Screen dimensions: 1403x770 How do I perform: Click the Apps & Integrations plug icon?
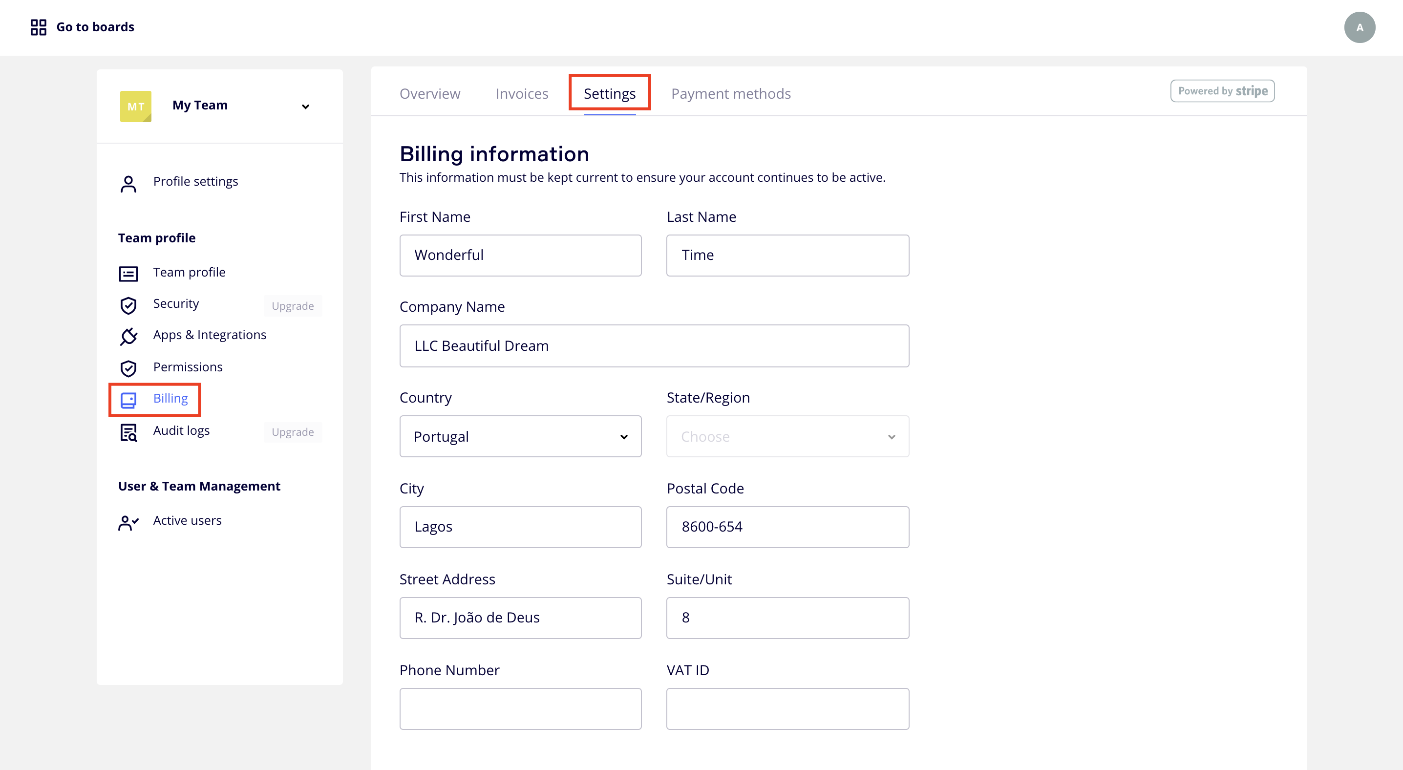click(x=128, y=337)
